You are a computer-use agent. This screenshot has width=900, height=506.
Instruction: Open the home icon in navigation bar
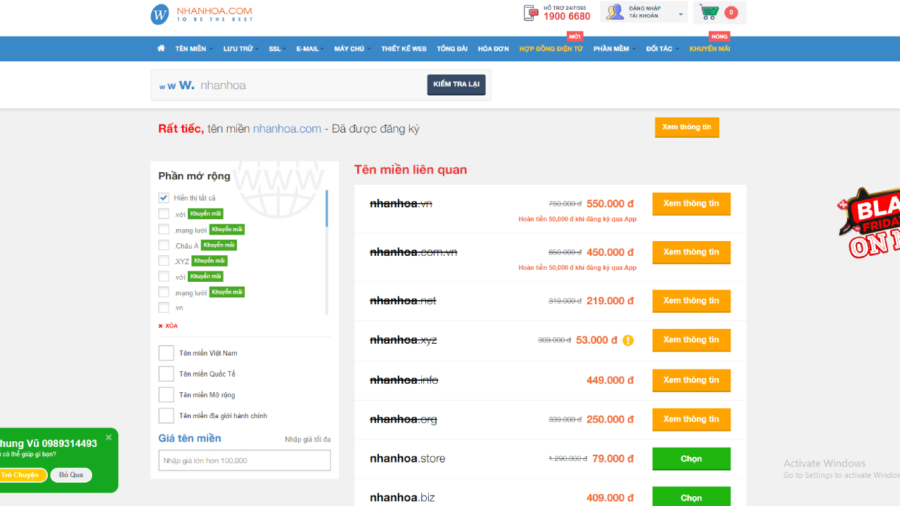(x=161, y=48)
